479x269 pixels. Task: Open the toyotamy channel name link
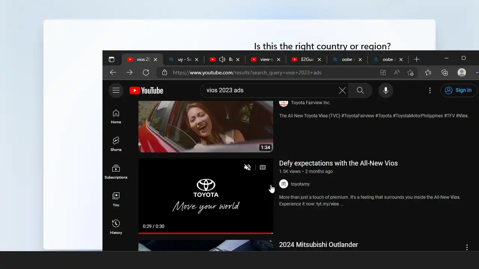(x=300, y=184)
